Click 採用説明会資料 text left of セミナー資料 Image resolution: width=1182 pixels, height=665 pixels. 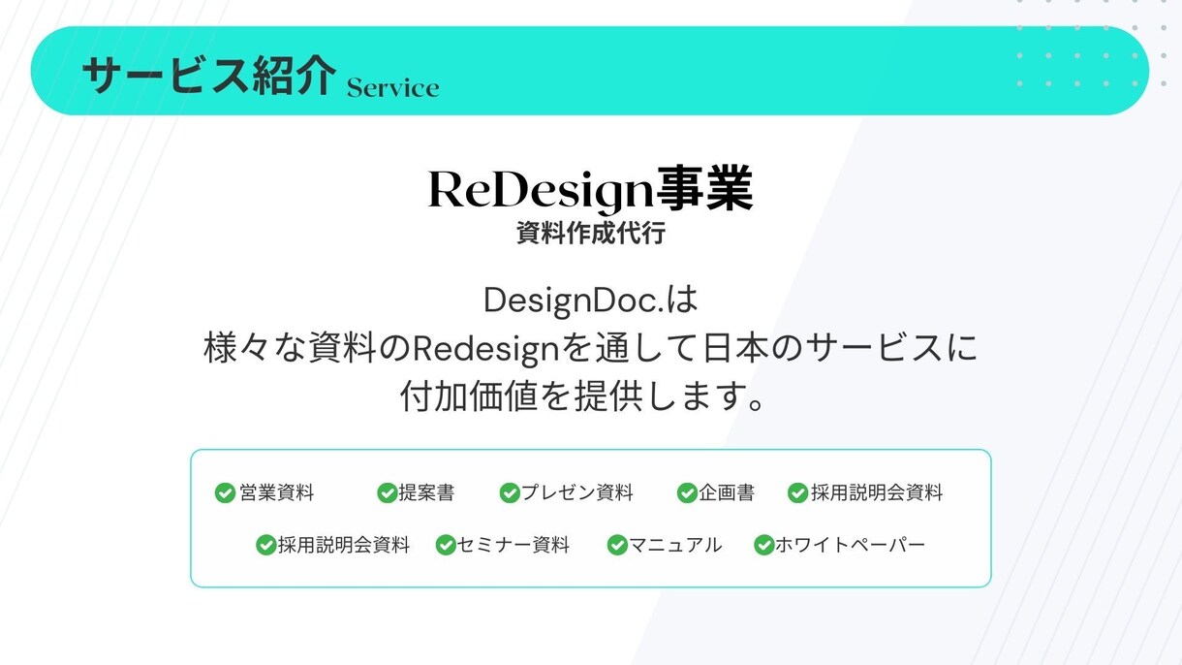point(344,546)
